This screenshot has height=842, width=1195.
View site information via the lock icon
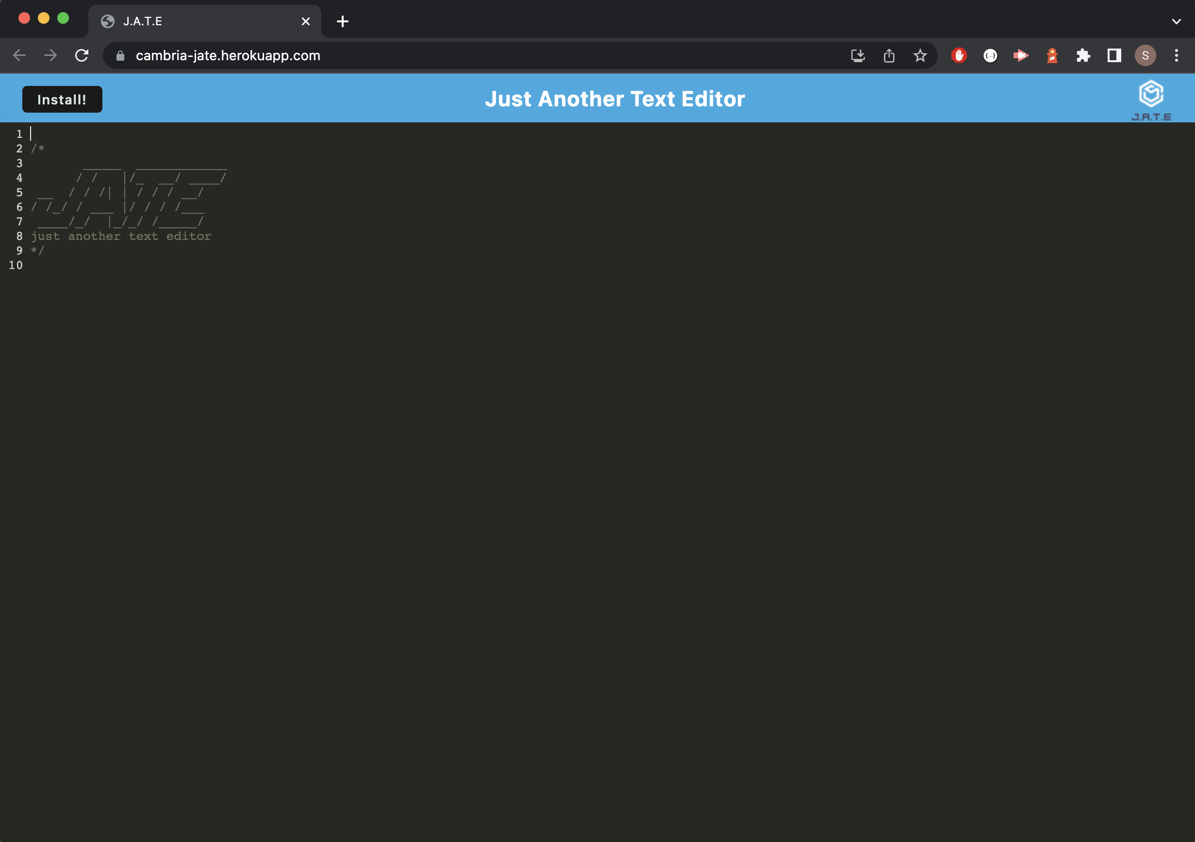pos(120,55)
